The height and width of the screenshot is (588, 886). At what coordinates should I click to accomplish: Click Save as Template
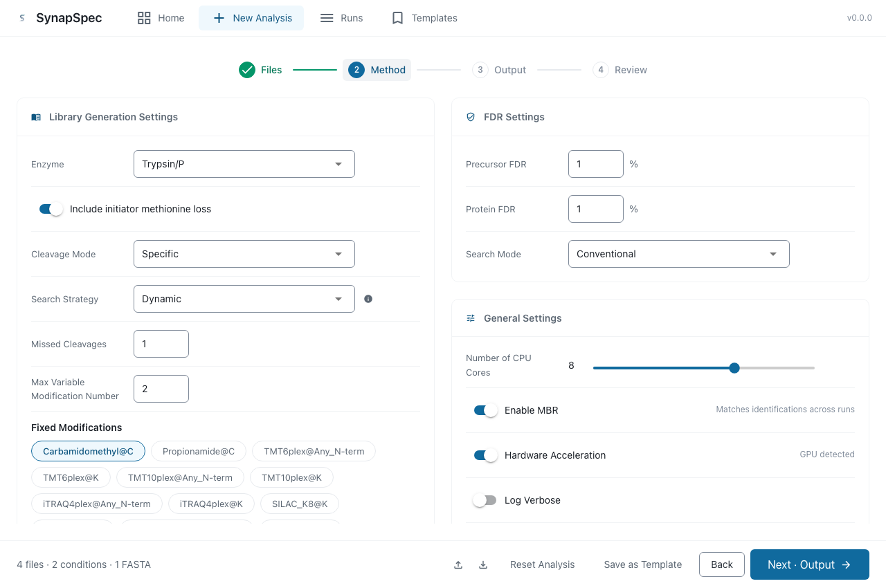643,564
